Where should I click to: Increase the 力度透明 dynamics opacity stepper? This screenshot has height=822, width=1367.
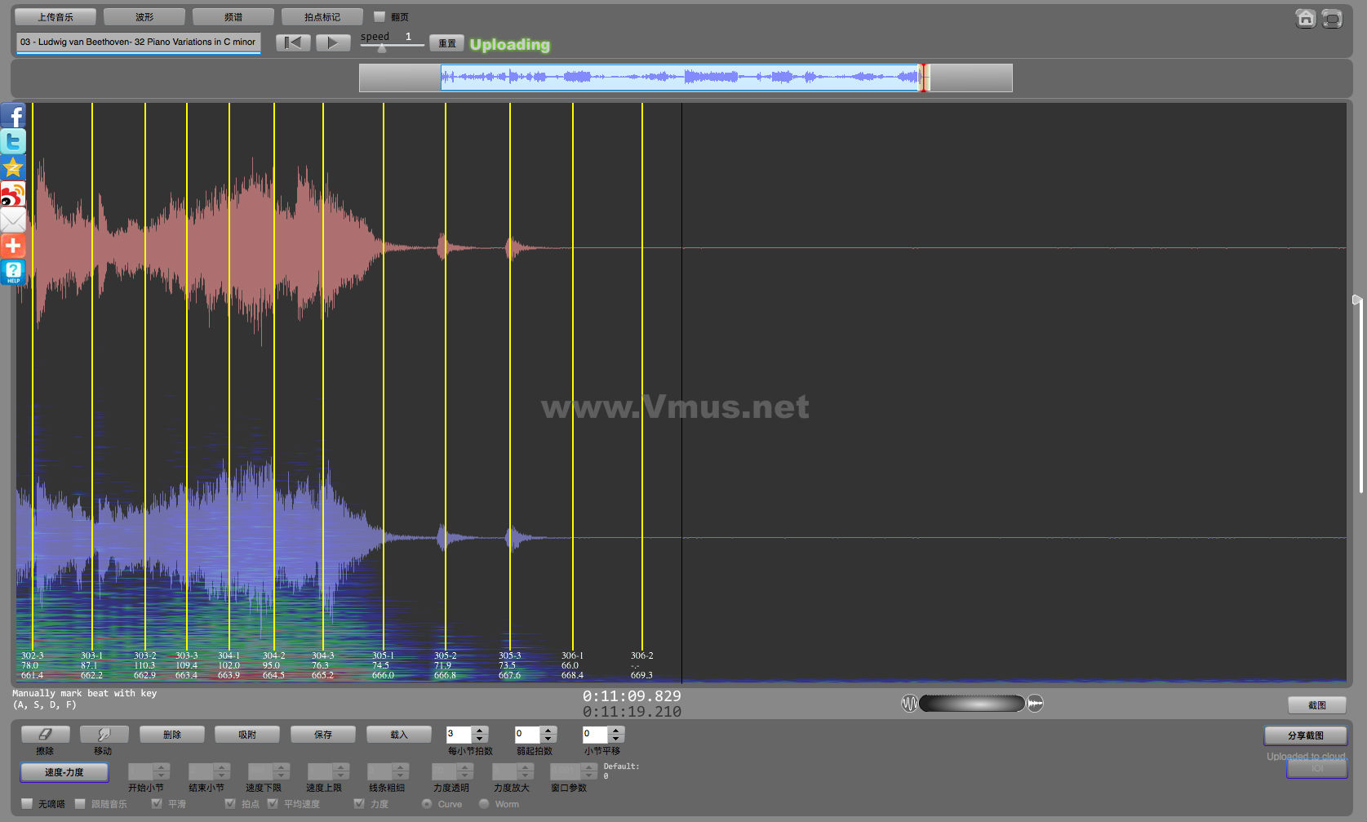coord(465,767)
